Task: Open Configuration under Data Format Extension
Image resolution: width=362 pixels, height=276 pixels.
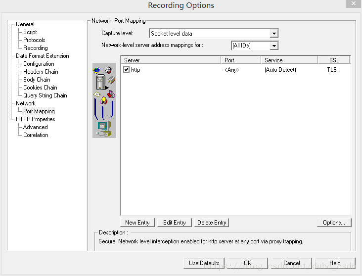Action: (x=39, y=64)
